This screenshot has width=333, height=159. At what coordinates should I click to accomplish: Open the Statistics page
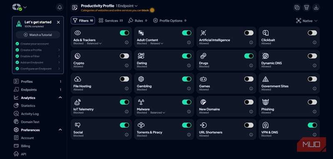[x=28, y=105]
